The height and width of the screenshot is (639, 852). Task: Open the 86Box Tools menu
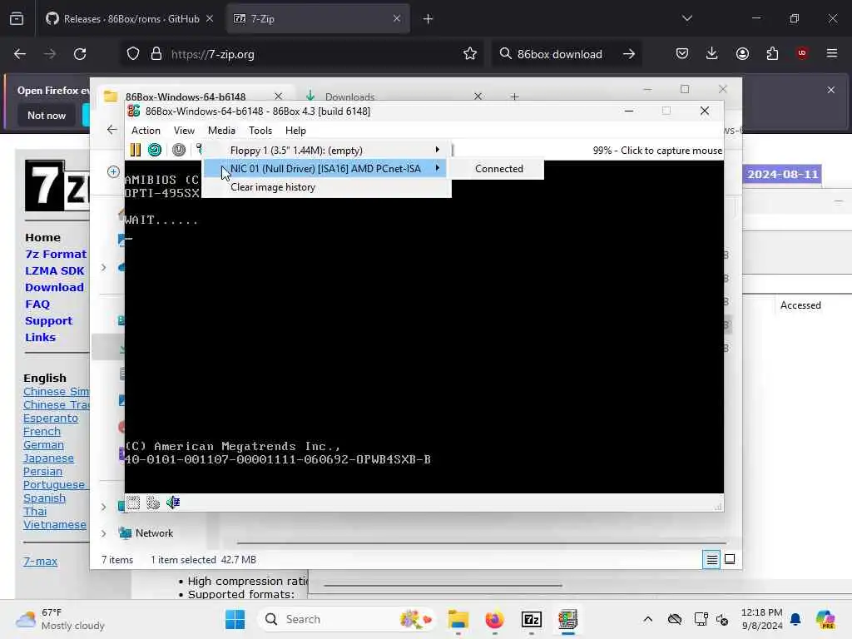[260, 131]
